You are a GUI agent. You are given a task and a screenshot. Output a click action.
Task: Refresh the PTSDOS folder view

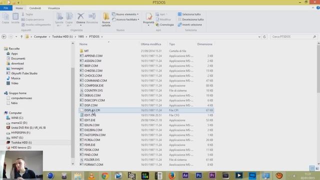click(x=264, y=36)
